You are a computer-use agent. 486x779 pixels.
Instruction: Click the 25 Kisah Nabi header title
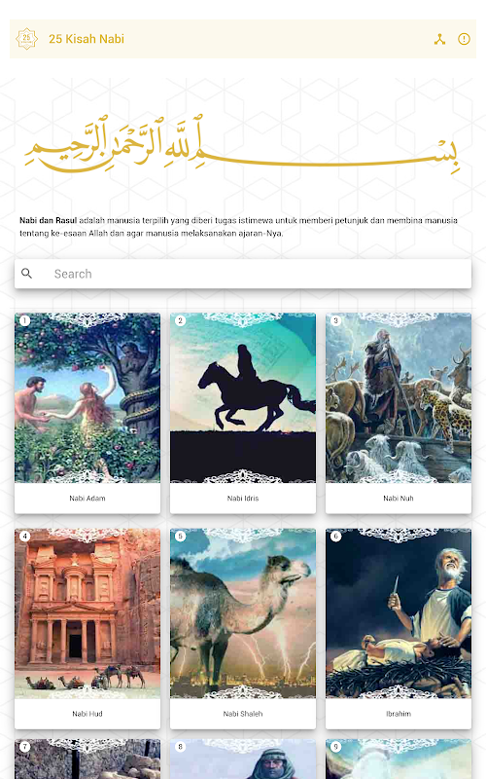pyautogui.click(x=87, y=39)
